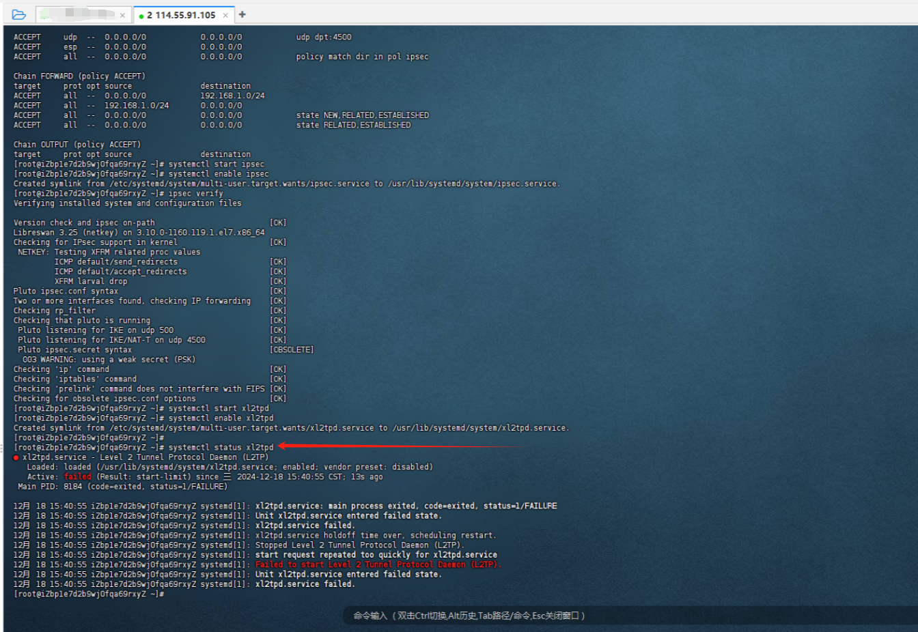Click 'state NEW,RELATED,ESTABLISHED' in the FORWARD chain
Screen dimensions: 918x632
(362, 115)
